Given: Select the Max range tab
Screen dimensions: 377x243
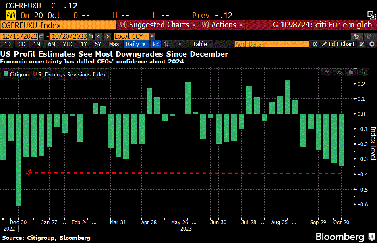Looking at the screenshot, I should pyautogui.click(x=114, y=44).
